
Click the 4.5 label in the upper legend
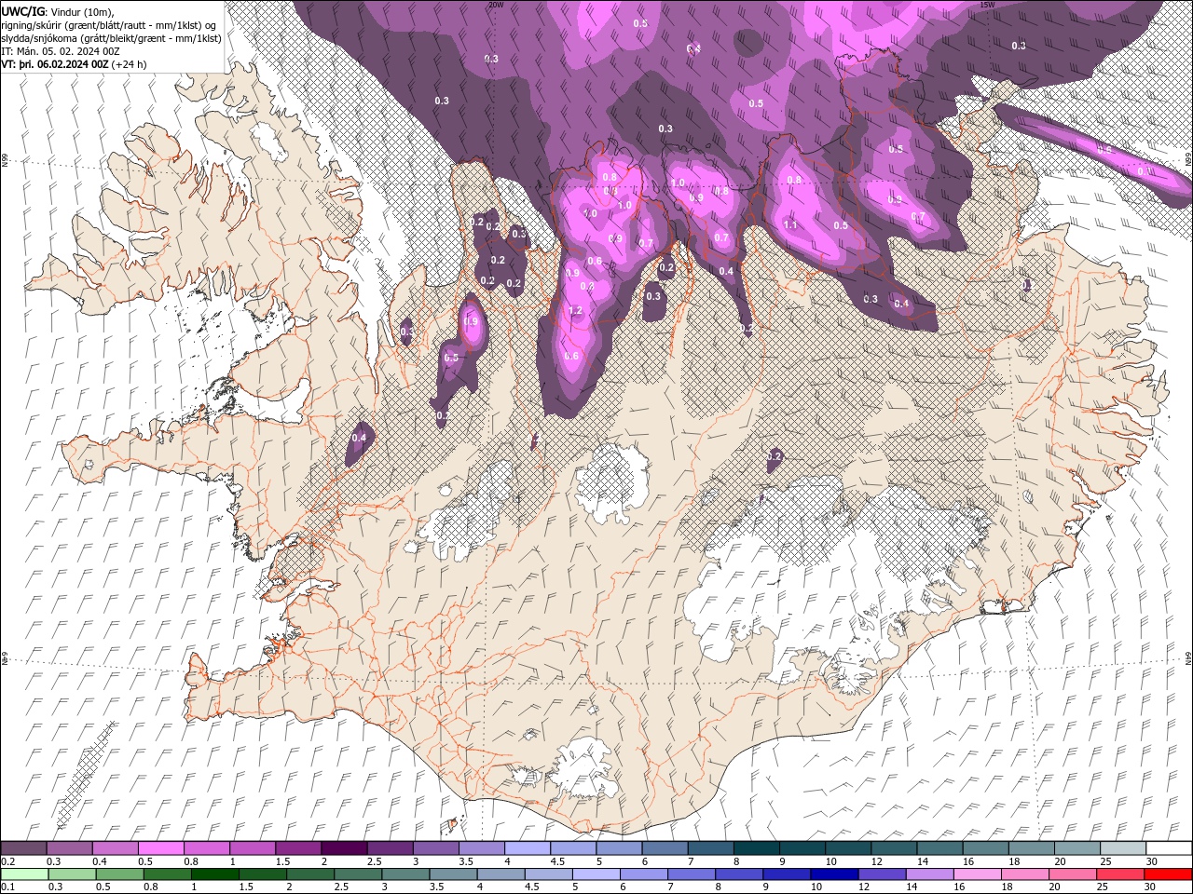557,861
